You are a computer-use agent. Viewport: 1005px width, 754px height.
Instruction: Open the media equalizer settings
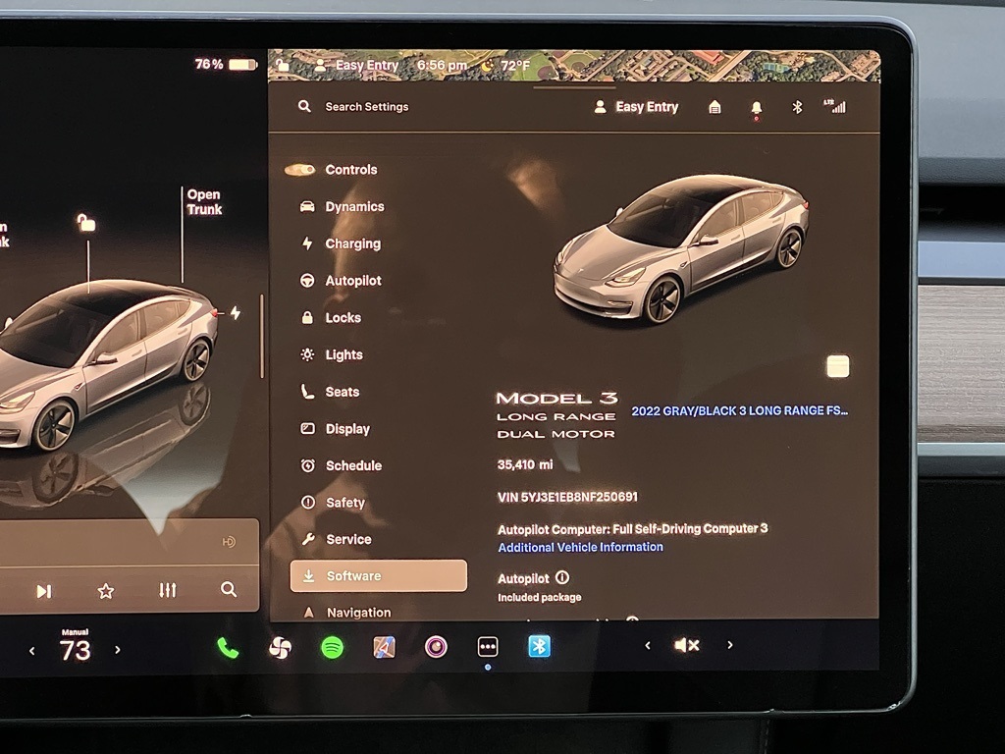point(168,590)
